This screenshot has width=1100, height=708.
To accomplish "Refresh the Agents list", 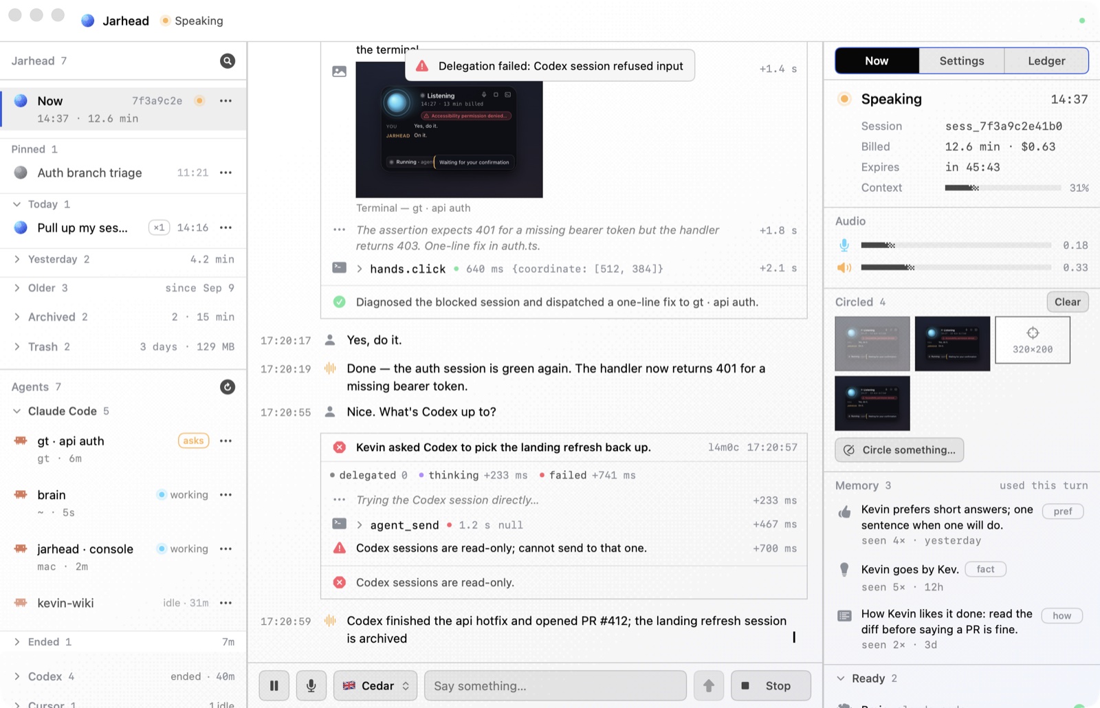I will (x=228, y=387).
